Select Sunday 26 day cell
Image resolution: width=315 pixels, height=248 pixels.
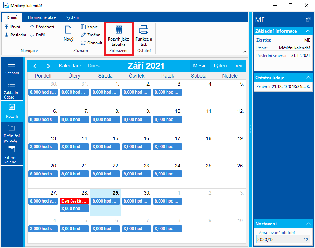[230, 175]
